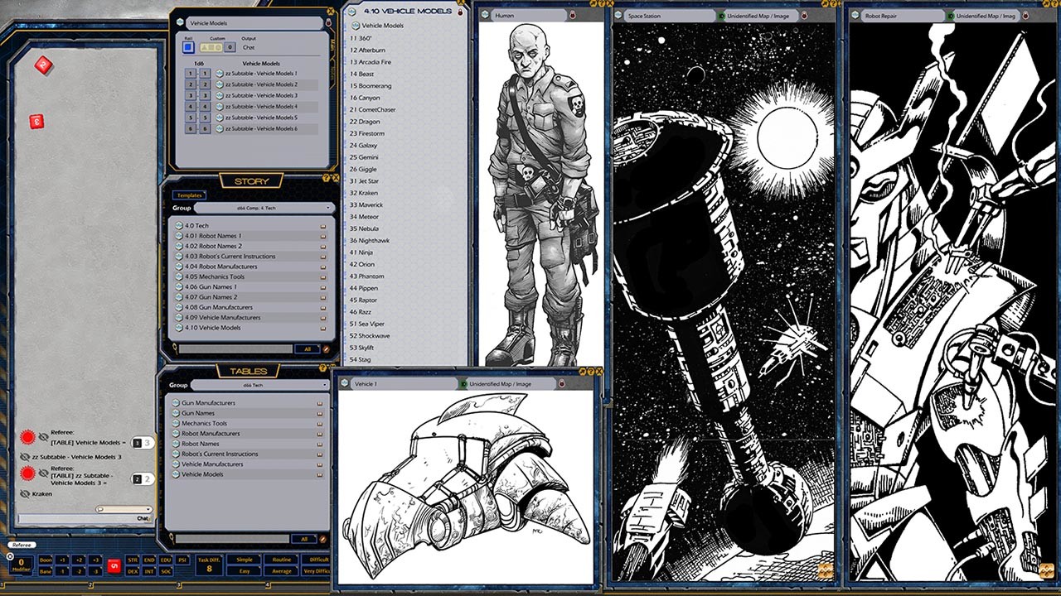
Task: Click the Simple task difficulty button
Action: coord(245,560)
